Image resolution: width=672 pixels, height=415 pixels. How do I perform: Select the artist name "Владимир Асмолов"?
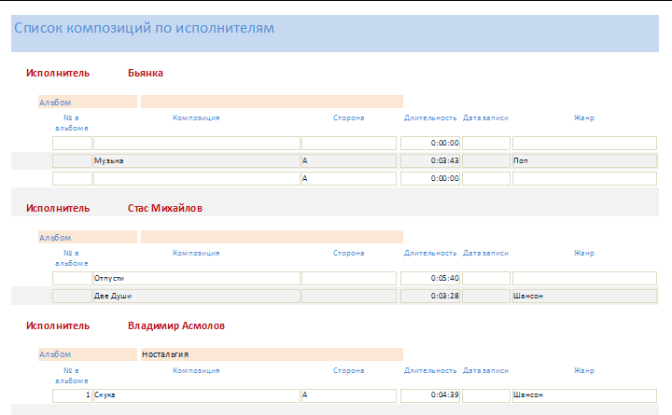click(x=176, y=325)
